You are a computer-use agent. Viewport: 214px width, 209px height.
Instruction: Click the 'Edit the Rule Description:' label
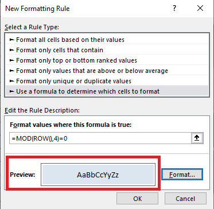click(x=42, y=111)
